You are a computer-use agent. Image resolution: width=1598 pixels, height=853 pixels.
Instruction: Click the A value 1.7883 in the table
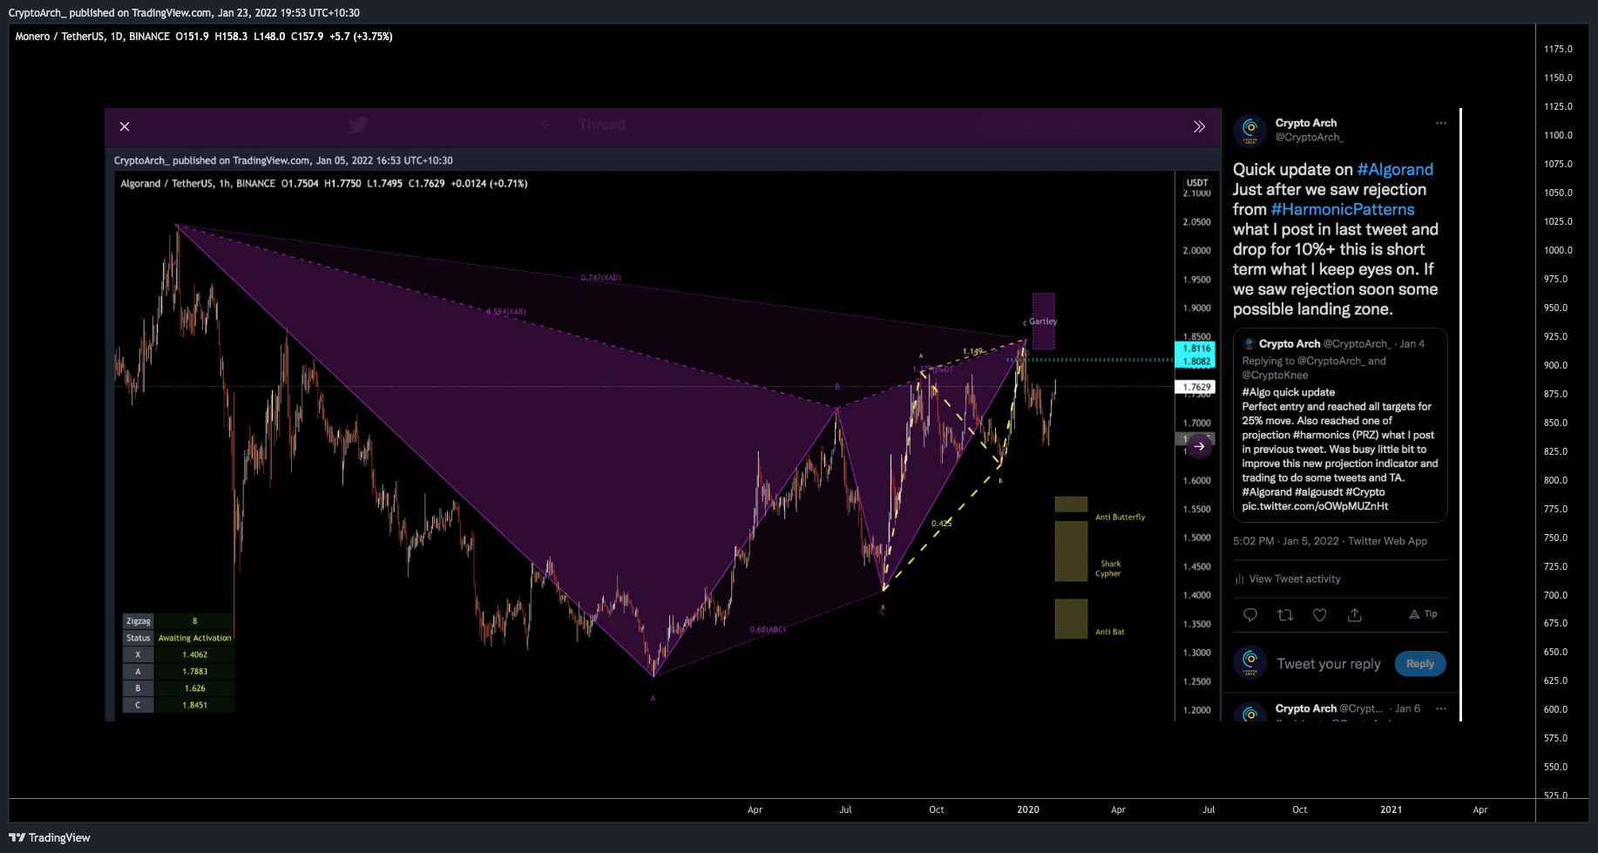tap(194, 672)
